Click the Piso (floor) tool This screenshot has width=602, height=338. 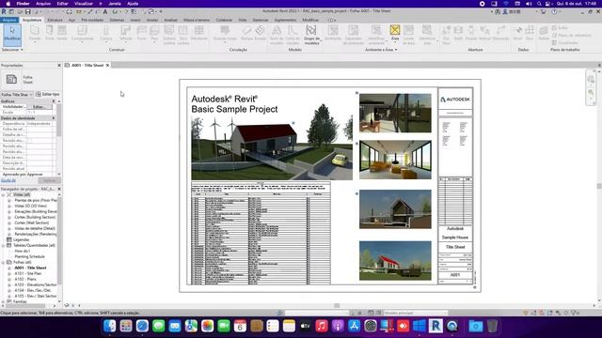pyautogui.click(x=154, y=33)
